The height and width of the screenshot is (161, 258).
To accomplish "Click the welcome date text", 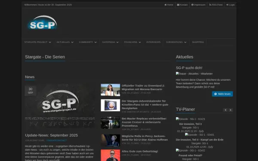I will pyautogui.click(x=48, y=5).
